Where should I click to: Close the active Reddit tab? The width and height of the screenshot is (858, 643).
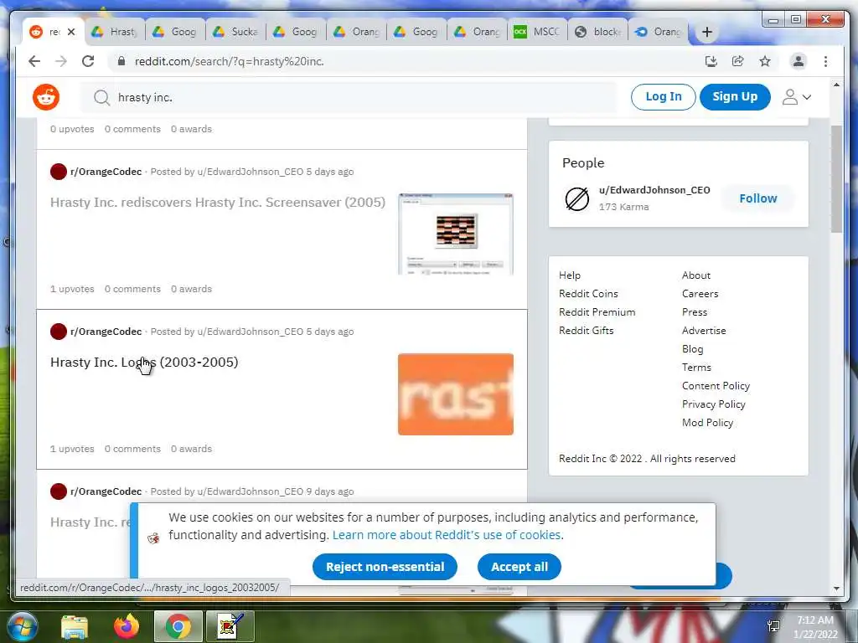pos(71,33)
